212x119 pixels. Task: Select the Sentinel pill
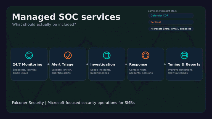point(171,22)
